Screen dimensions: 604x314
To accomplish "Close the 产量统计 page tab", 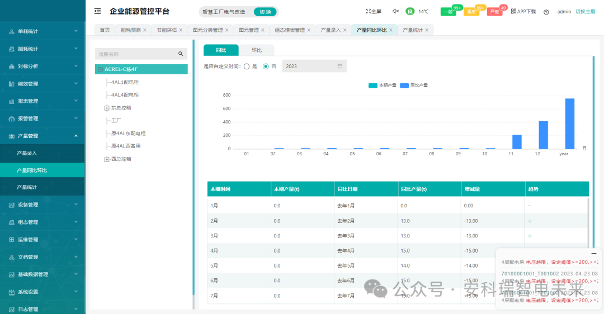I will coord(427,30).
